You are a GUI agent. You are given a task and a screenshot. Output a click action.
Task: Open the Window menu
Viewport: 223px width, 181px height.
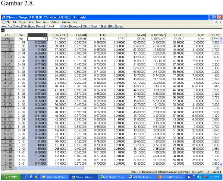click(66, 22)
